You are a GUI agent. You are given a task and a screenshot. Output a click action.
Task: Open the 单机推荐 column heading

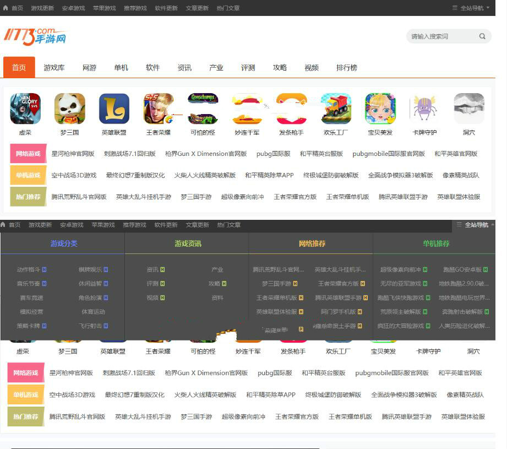[436, 244]
